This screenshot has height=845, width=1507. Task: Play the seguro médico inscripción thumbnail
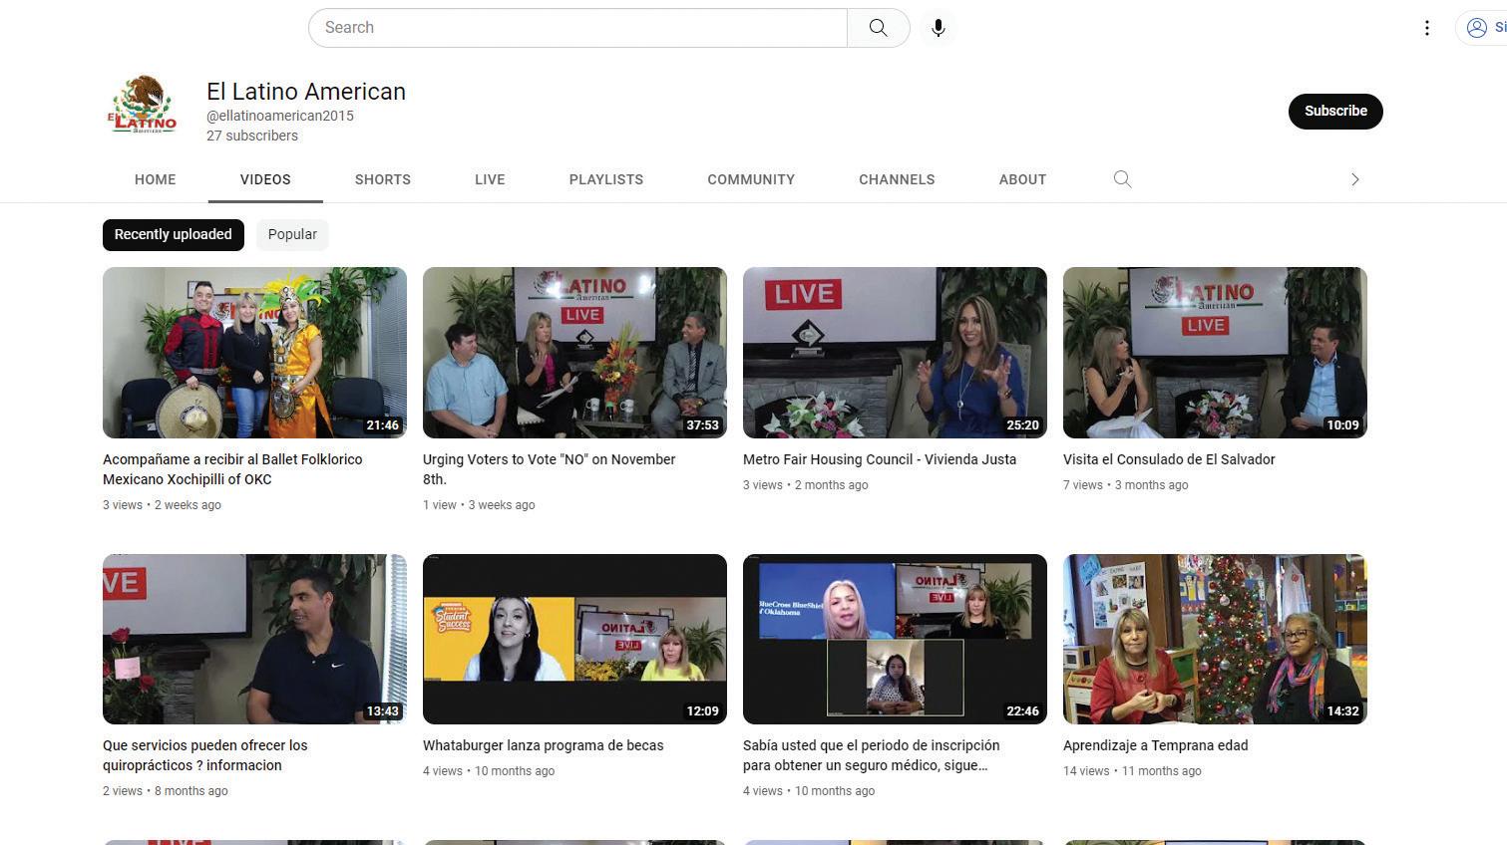895,639
